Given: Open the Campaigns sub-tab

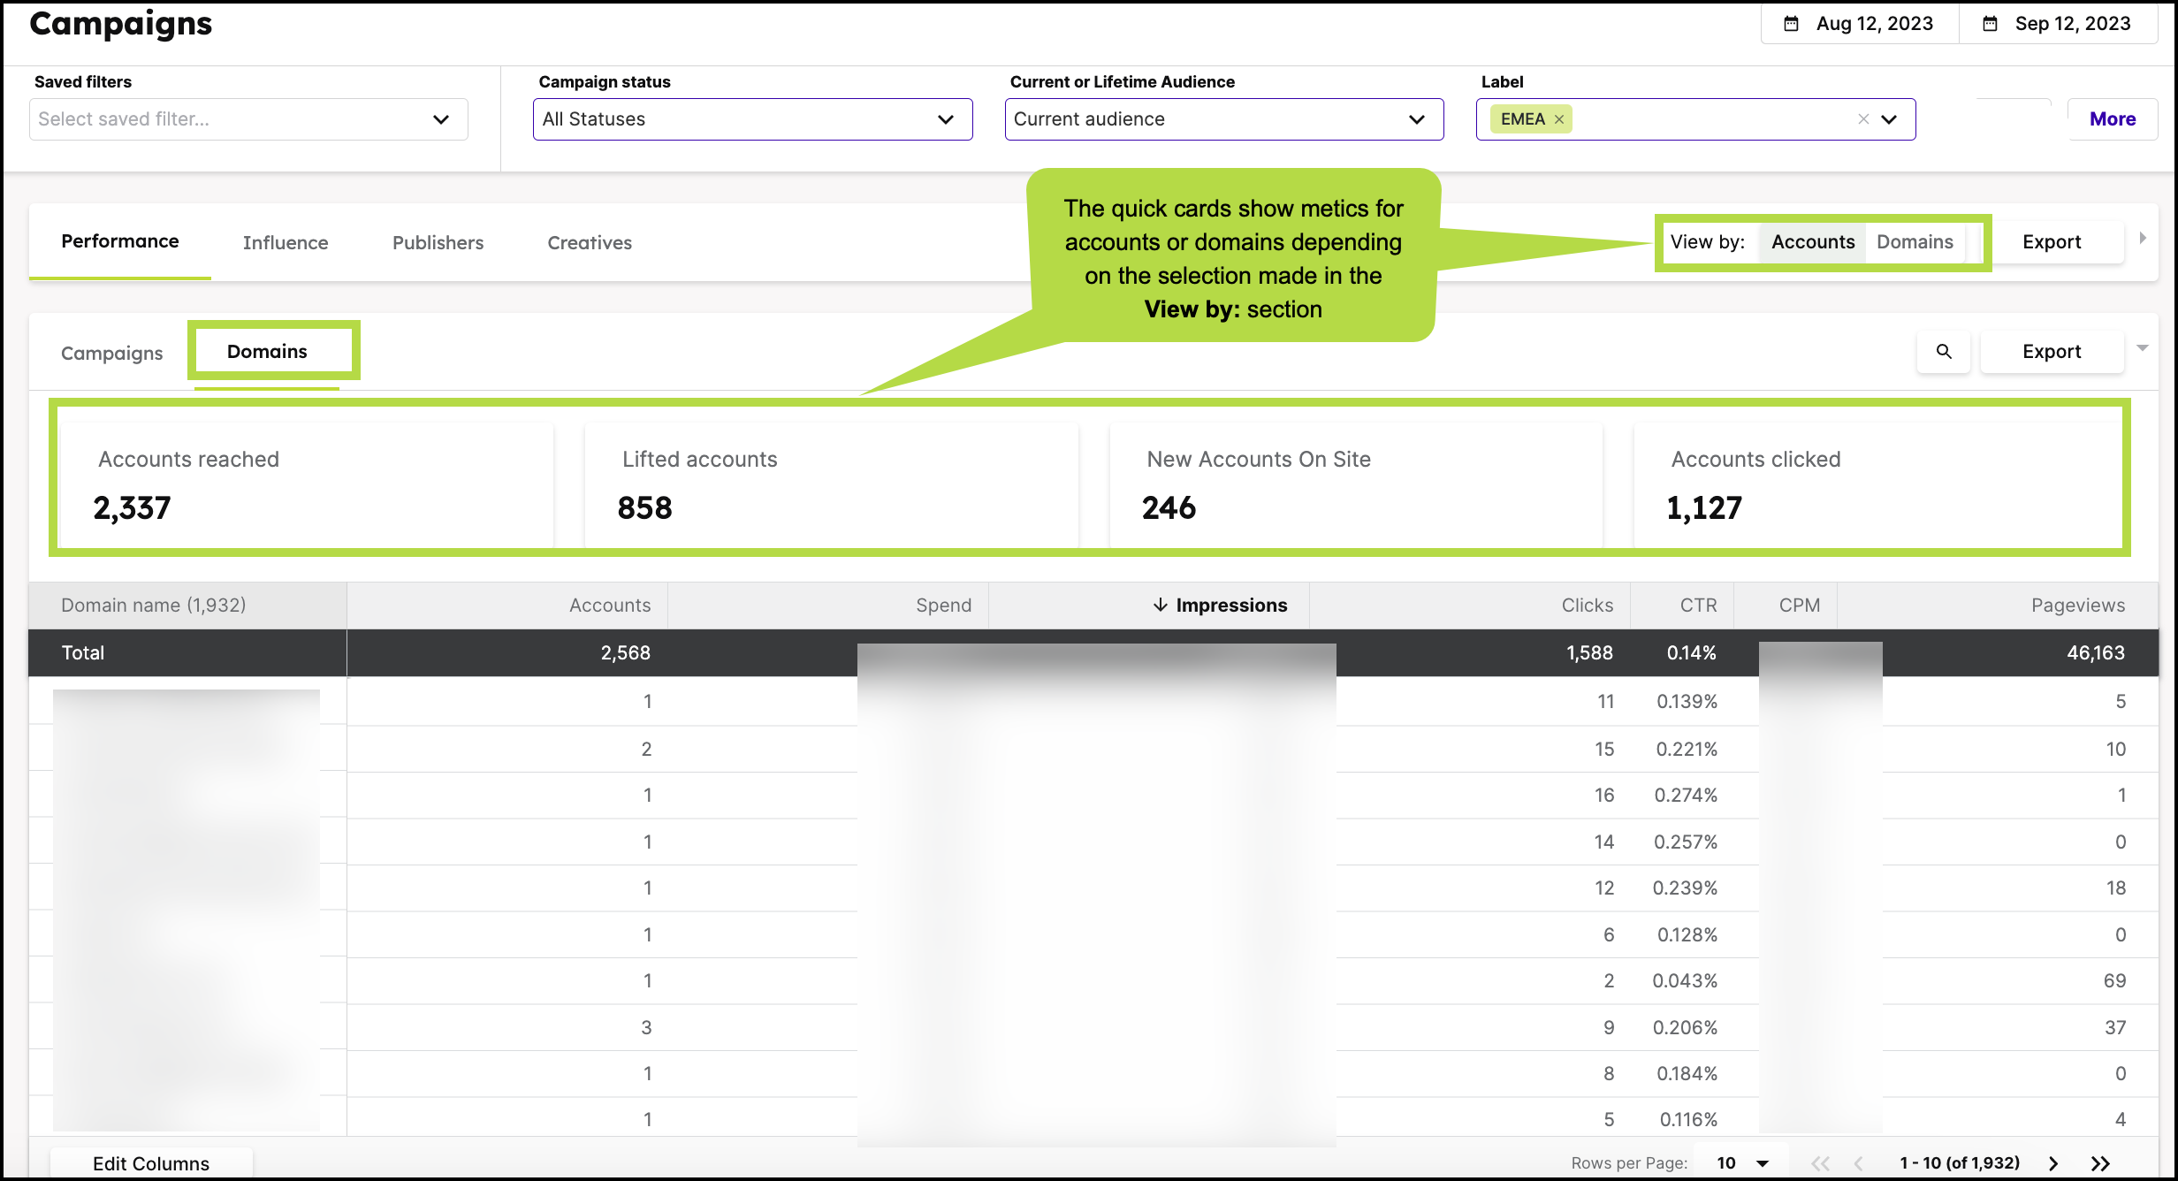Looking at the screenshot, I should tap(111, 352).
